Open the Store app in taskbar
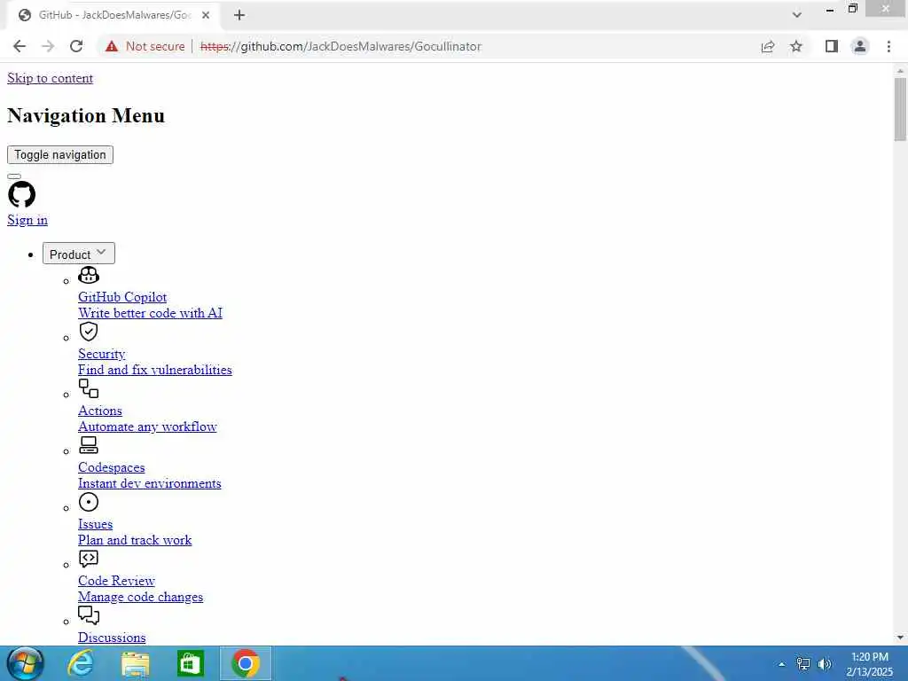908x681 pixels. click(191, 664)
